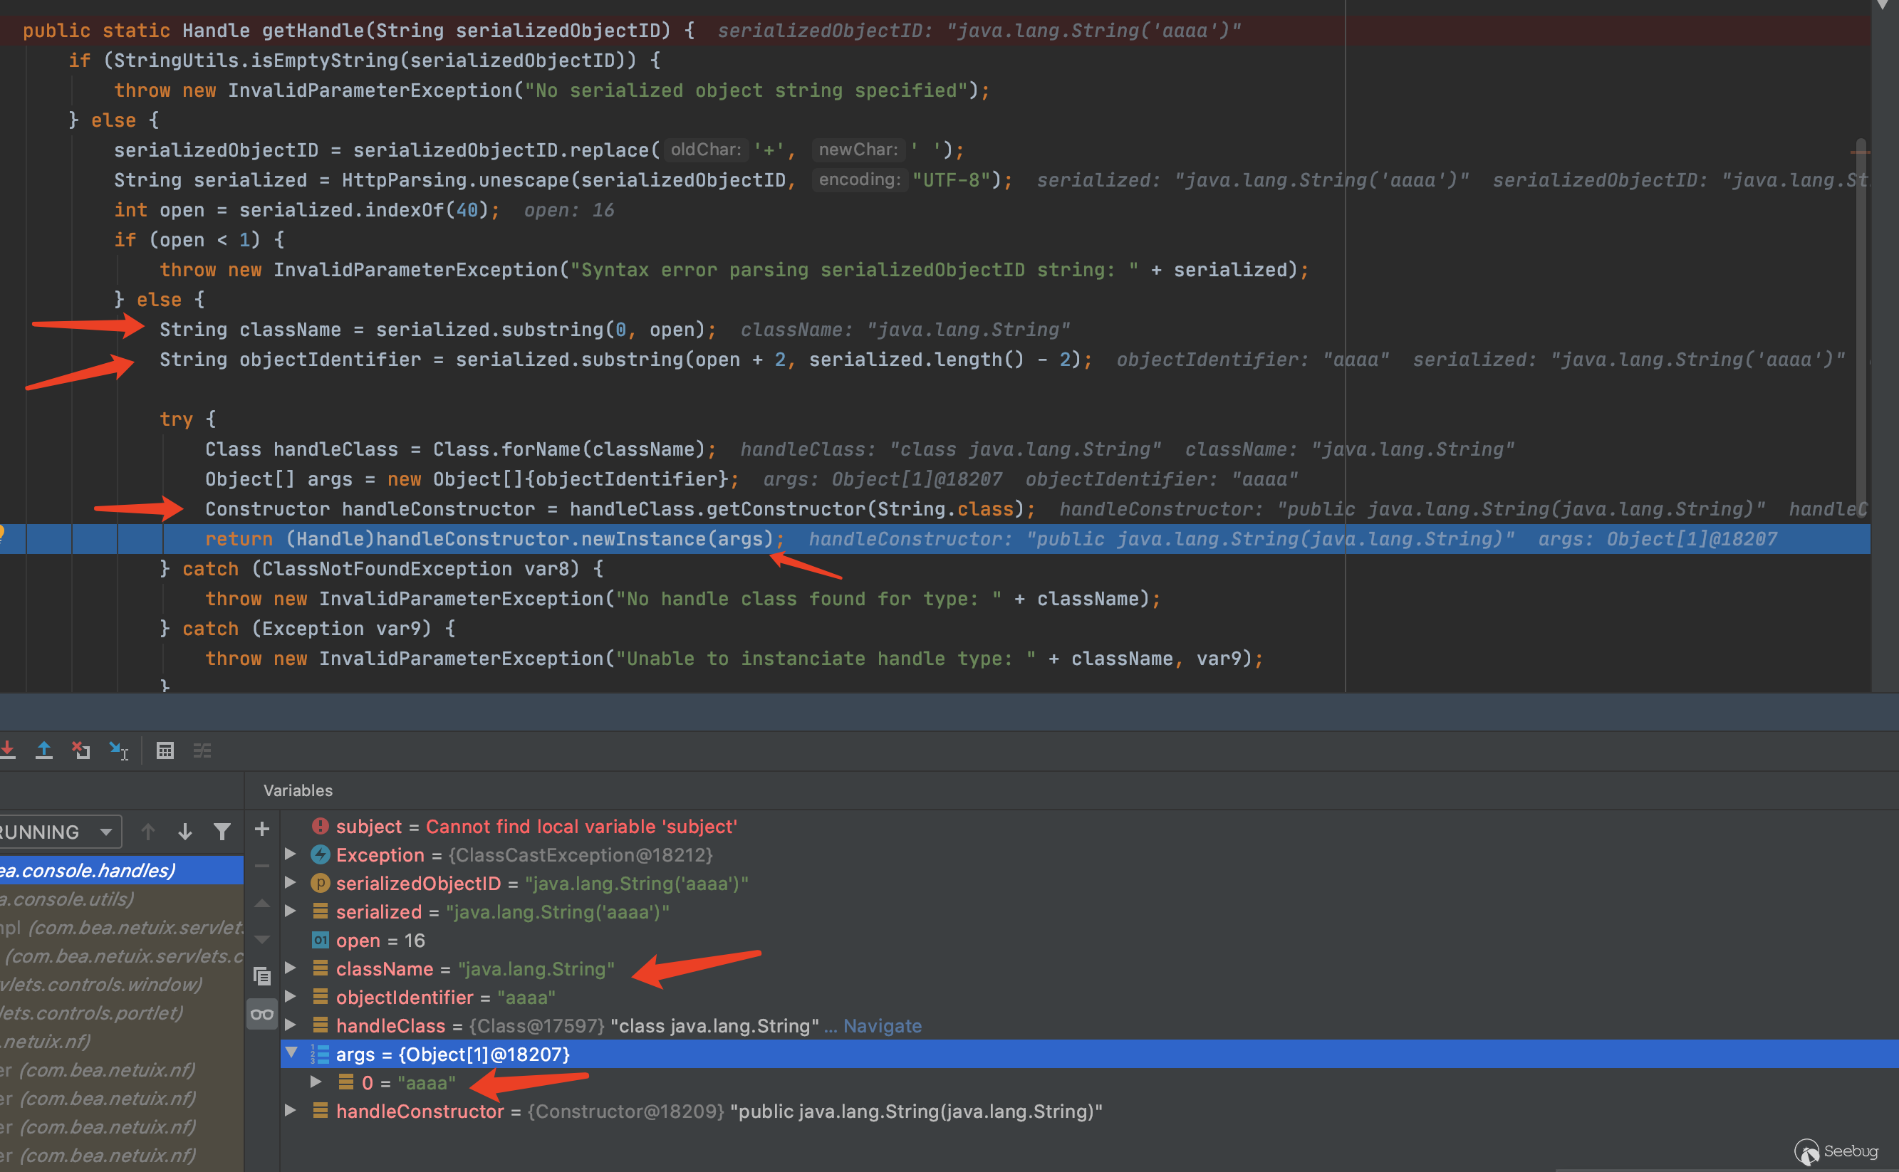Image resolution: width=1899 pixels, height=1172 pixels.
Task: Open the RUNNING thread dropdown
Action: (106, 832)
